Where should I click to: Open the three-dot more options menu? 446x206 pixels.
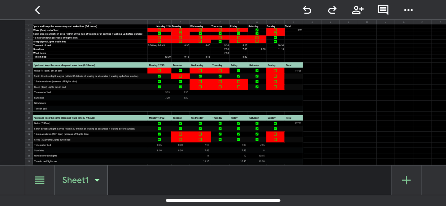point(409,10)
